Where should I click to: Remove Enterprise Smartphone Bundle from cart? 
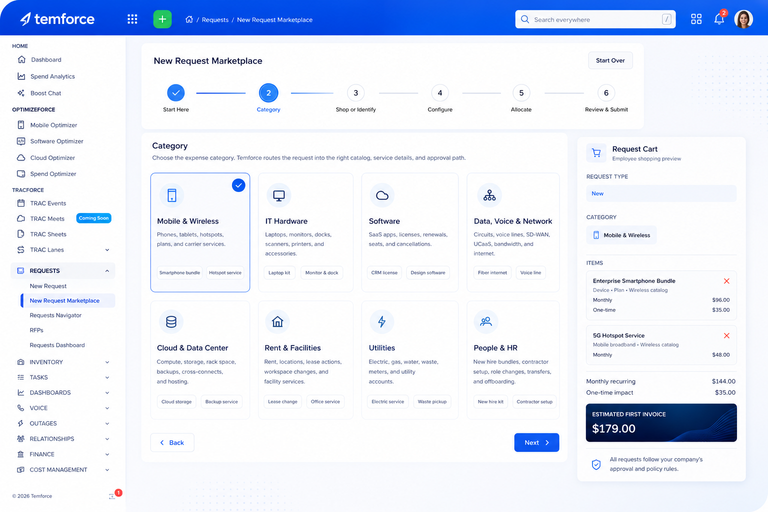tap(726, 281)
